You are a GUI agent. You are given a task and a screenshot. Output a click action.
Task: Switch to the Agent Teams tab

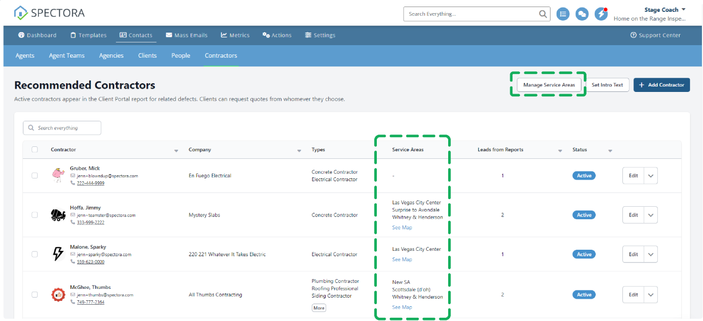[x=67, y=55]
